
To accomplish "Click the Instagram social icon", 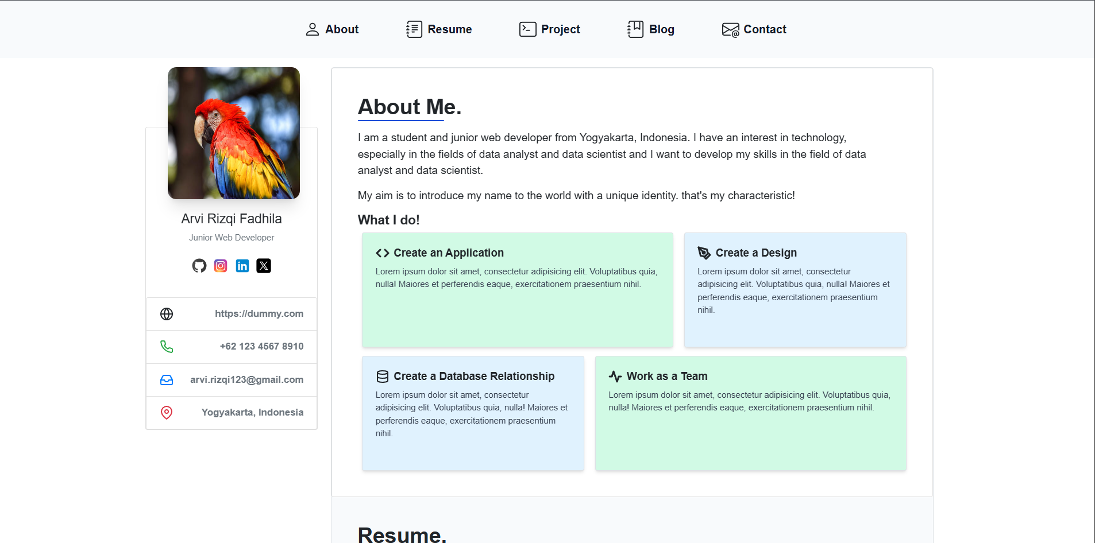I will [x=221, y=266].
